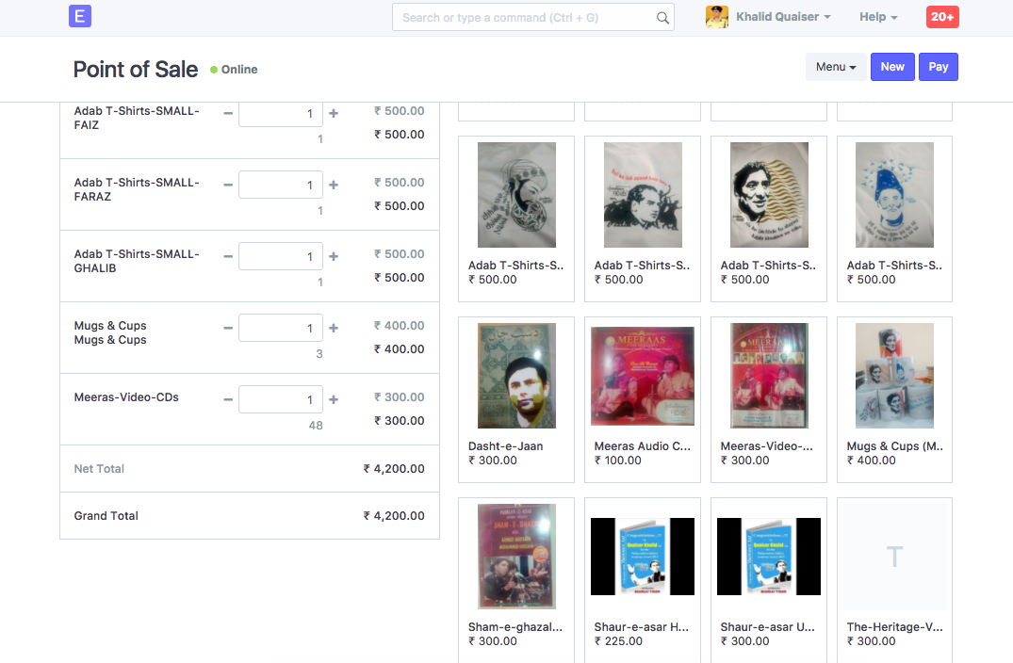Viewport: 1013px width, 663px height.
Task: Click the Dasht-e-Jaan product name
Action: pyautogui.click(x=506, y=446)
